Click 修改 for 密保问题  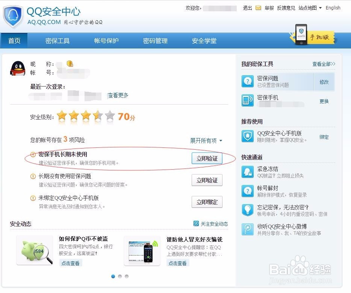click(324, 82)
